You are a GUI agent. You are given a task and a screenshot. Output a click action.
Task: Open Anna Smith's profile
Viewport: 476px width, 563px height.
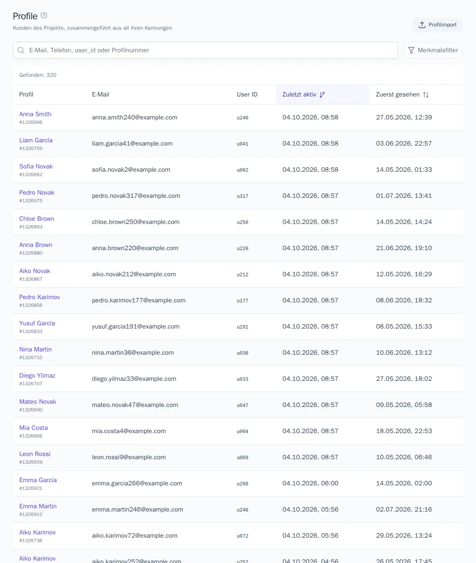[35, 114]
